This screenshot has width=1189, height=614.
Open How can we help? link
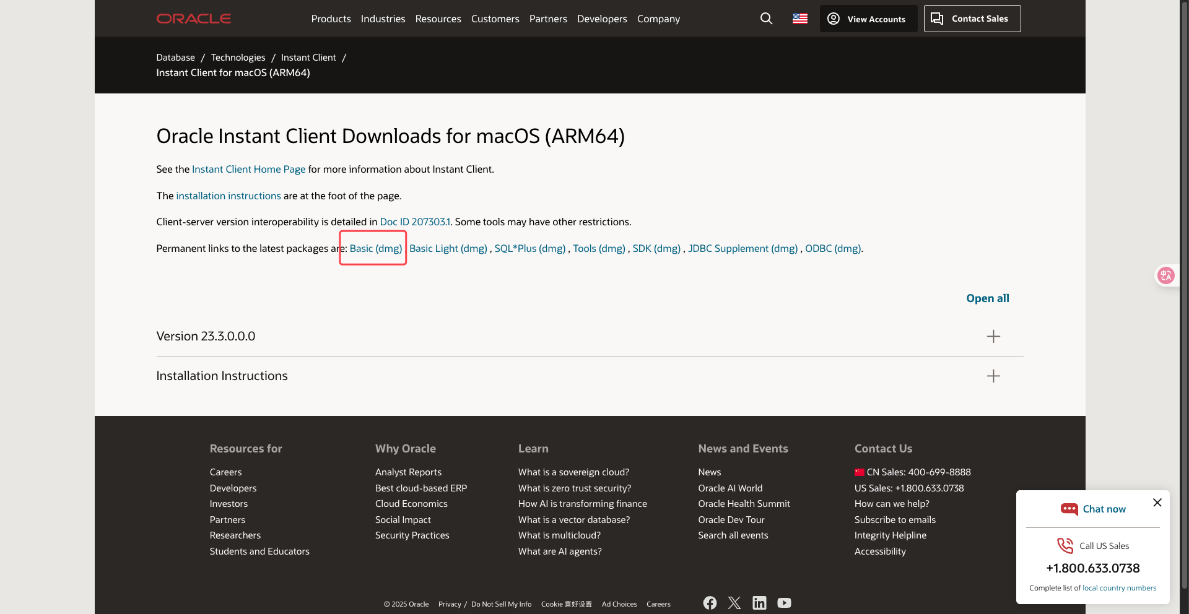(x=892, y=504)
